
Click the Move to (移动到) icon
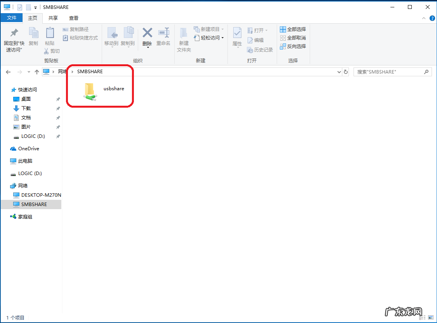pyautogui.click(x=112, y=33)
